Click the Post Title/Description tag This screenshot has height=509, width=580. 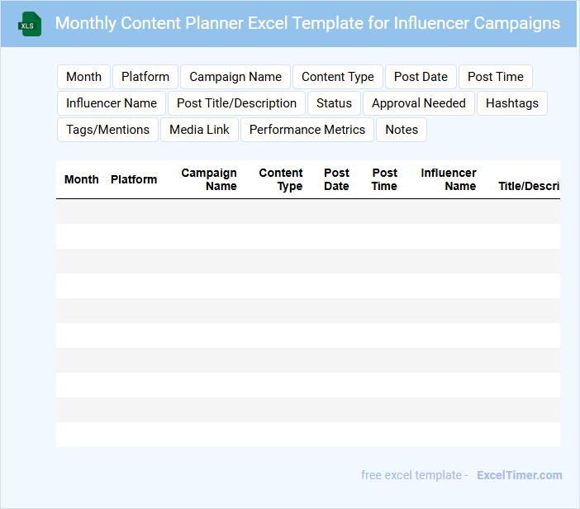pyautogui.click(x=236, y=103)
